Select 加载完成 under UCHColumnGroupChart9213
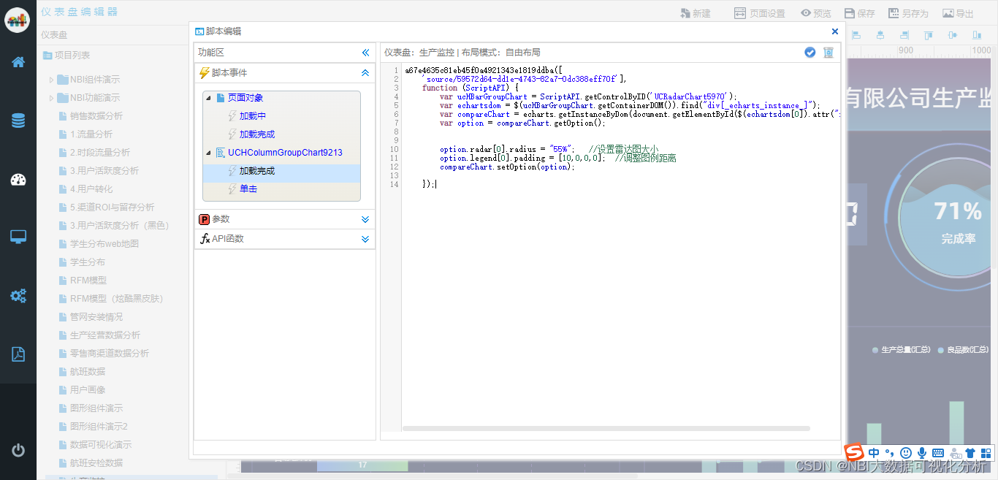Screen dimensions: 998x480 click(x=257, y=171)
